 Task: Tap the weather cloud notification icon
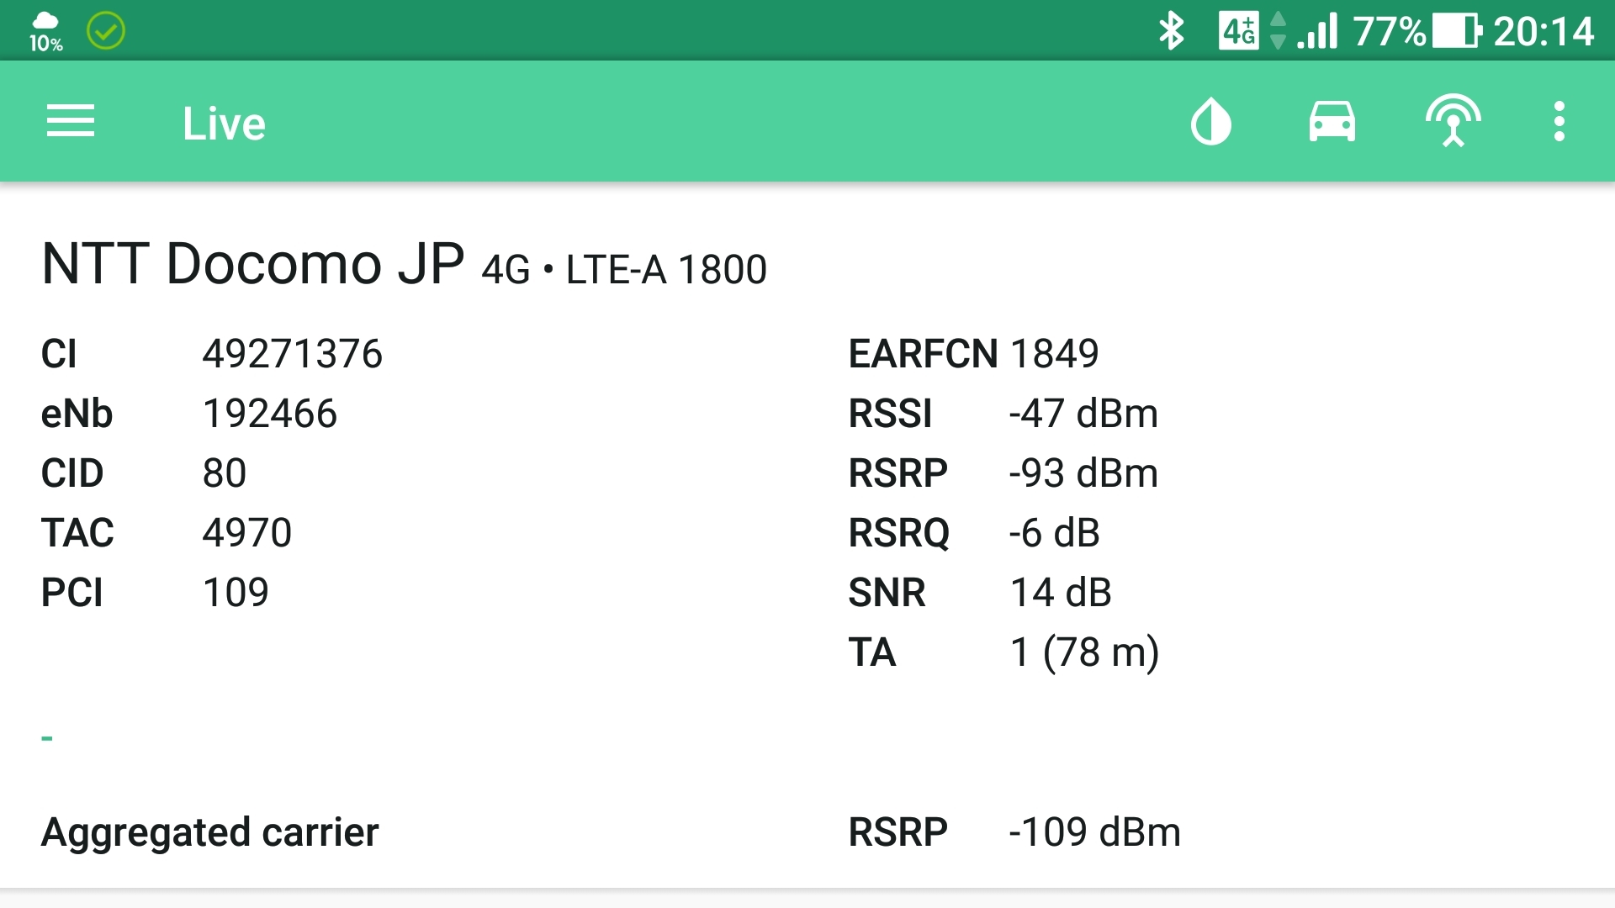[45, 31]
